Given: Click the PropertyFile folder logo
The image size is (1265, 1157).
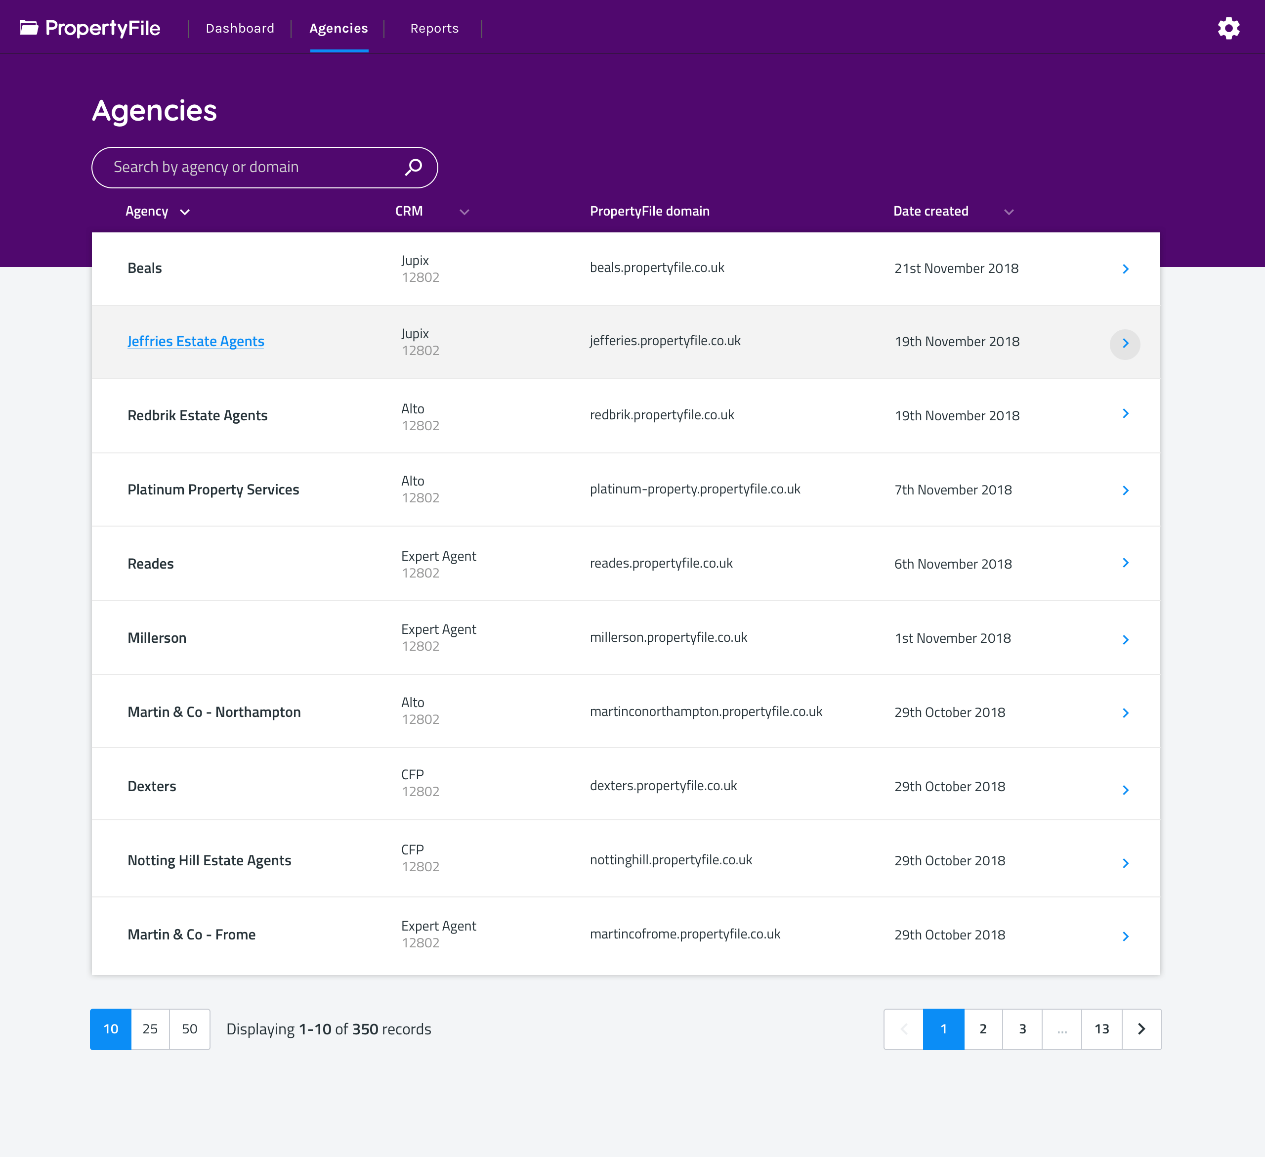Looking at the screenshot, I should coord(29,28).
